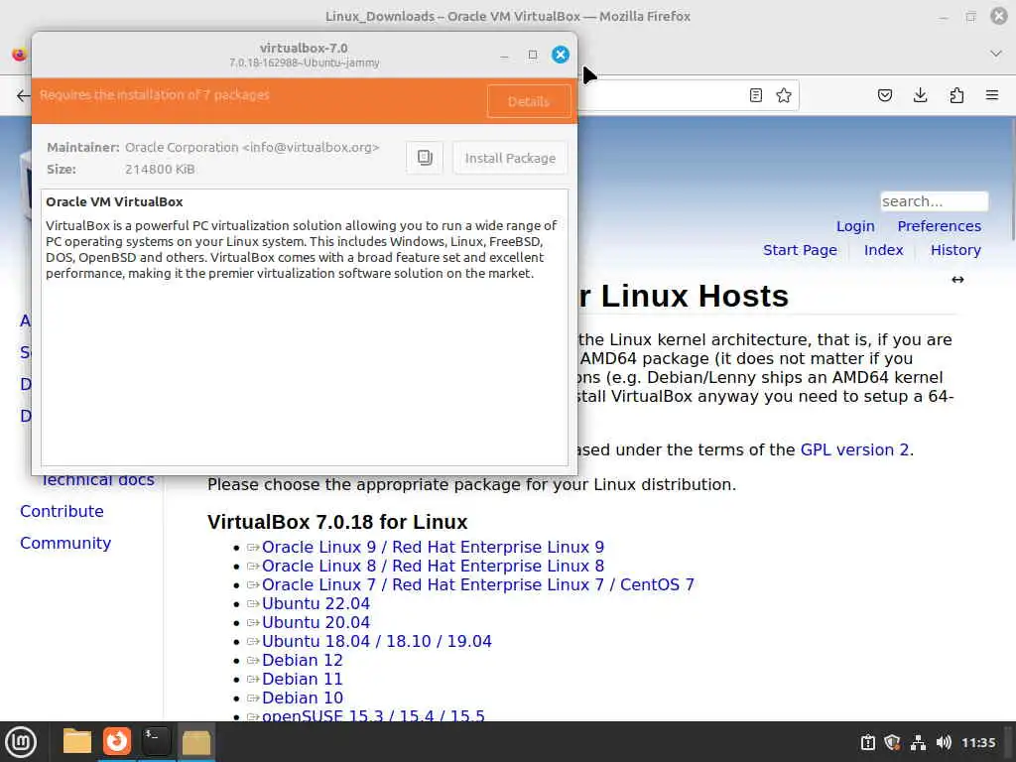Open Ubuntu 18.04 / 18.10 / 19.04 link
Viewport: 1016px width, 762px height.
tap(376, 641)
